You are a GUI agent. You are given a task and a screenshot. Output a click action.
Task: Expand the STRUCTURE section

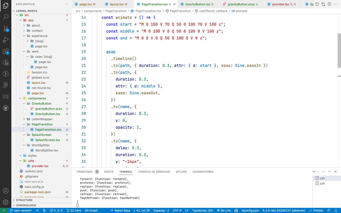[x=41, y=200]
